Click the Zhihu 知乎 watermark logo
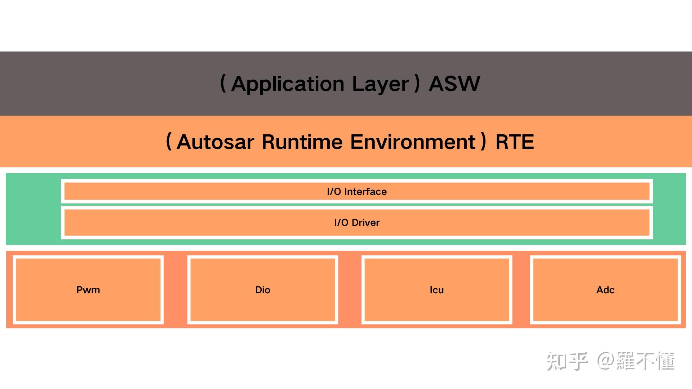Image resolution: width=692 pixels, height=389 pixels. 567,361
